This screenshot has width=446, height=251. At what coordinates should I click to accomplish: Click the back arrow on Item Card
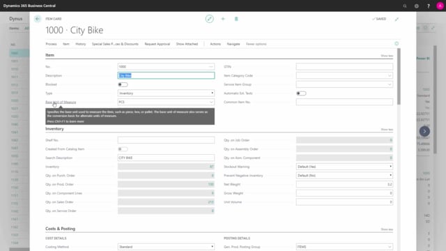pyautogui.click(x=38, y=19)
